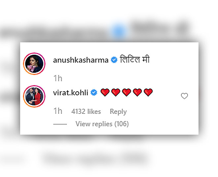Expand View replies (106)

pos(102,124)
